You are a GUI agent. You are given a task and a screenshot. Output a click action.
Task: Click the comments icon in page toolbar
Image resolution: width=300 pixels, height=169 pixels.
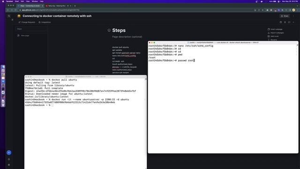[x=289, y=22]
